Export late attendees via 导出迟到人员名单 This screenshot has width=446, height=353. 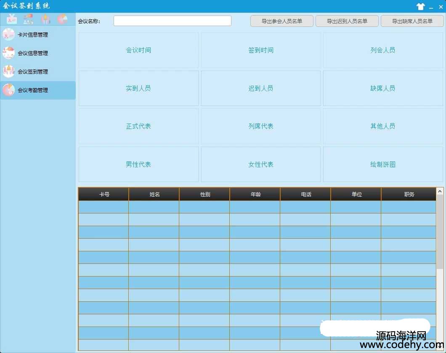tap(347, 21)
